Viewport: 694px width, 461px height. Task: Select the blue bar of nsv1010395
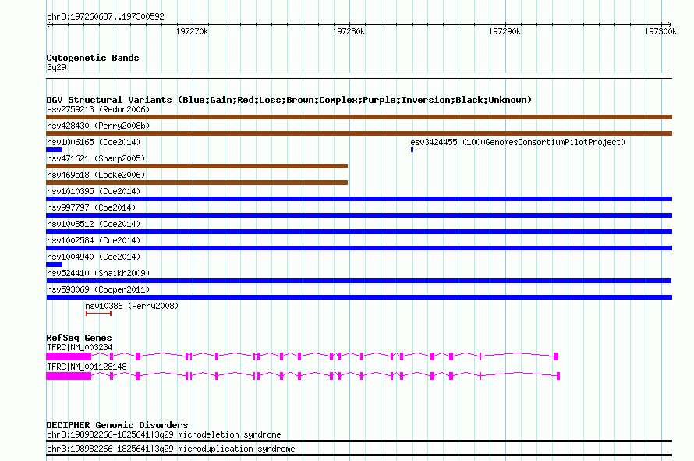click(x=359, y=199)
